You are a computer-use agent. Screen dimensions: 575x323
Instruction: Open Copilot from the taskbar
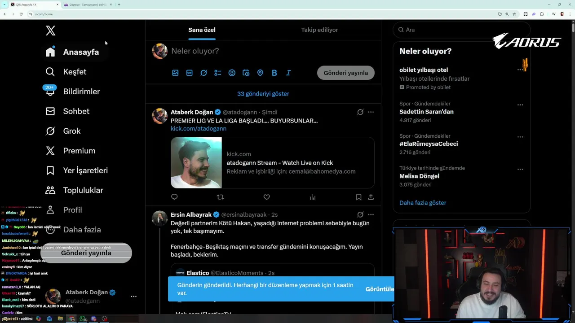(x=38, y=319)
